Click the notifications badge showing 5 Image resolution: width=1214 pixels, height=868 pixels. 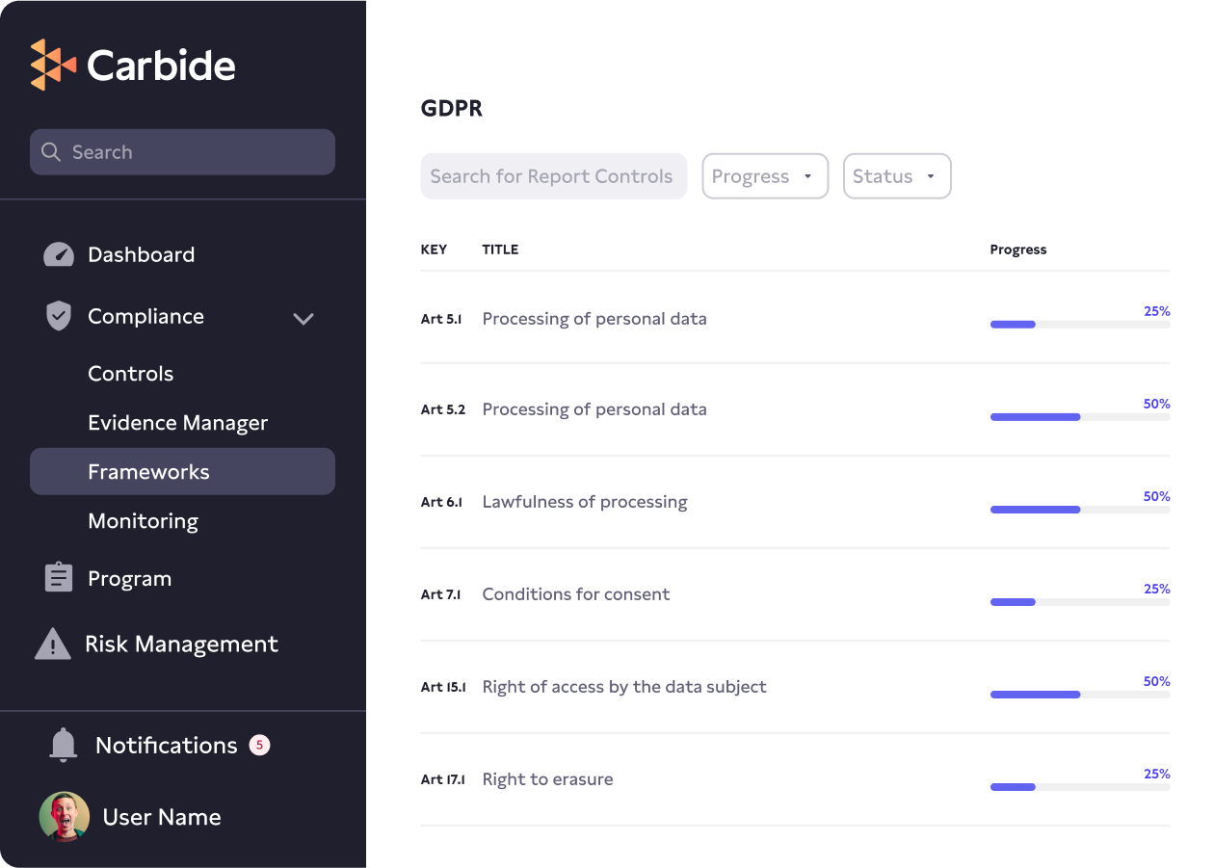[x=259, y=745]
